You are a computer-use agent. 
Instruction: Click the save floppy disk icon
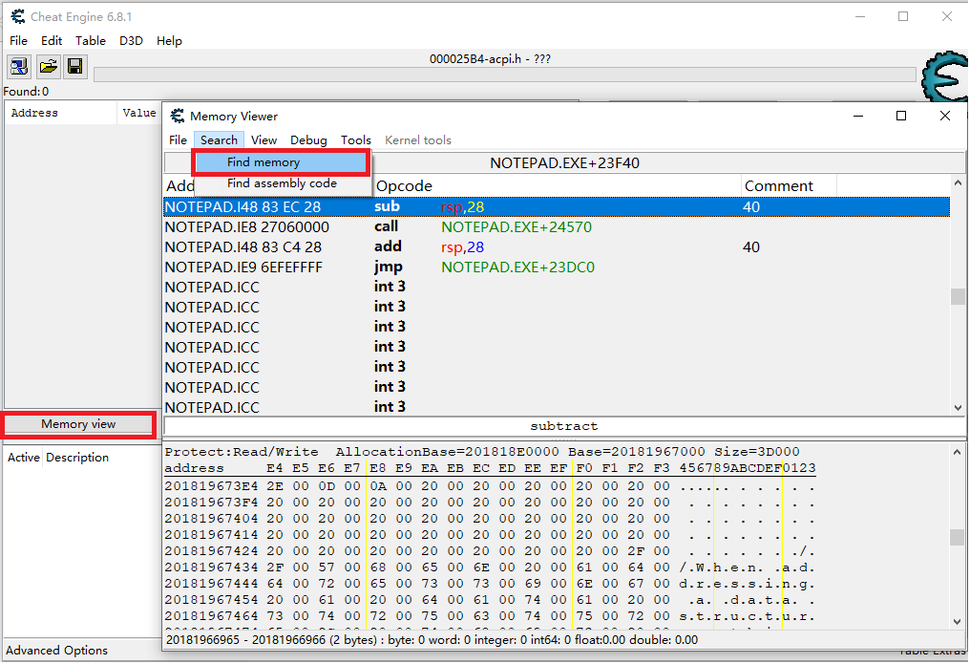click(75, 66)
